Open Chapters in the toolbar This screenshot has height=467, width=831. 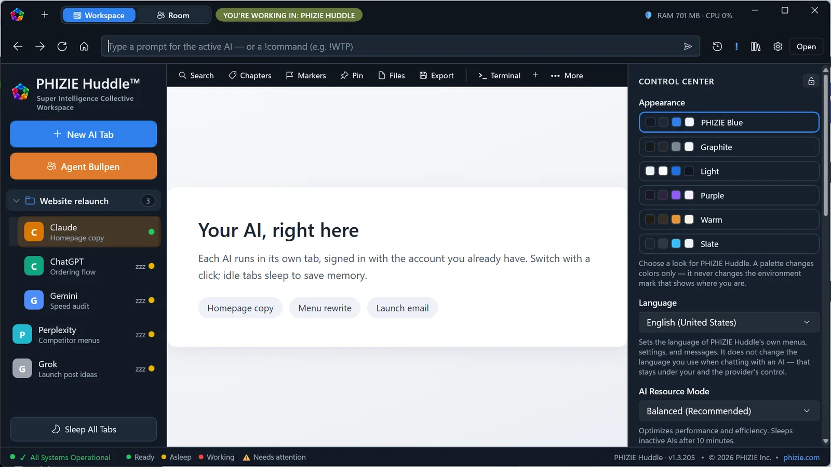click(250, 75)
